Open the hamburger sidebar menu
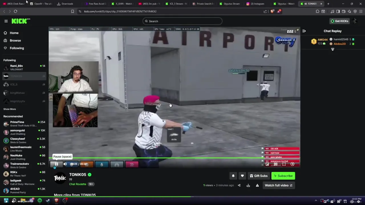The image size is (365, 205). [6, 21]
